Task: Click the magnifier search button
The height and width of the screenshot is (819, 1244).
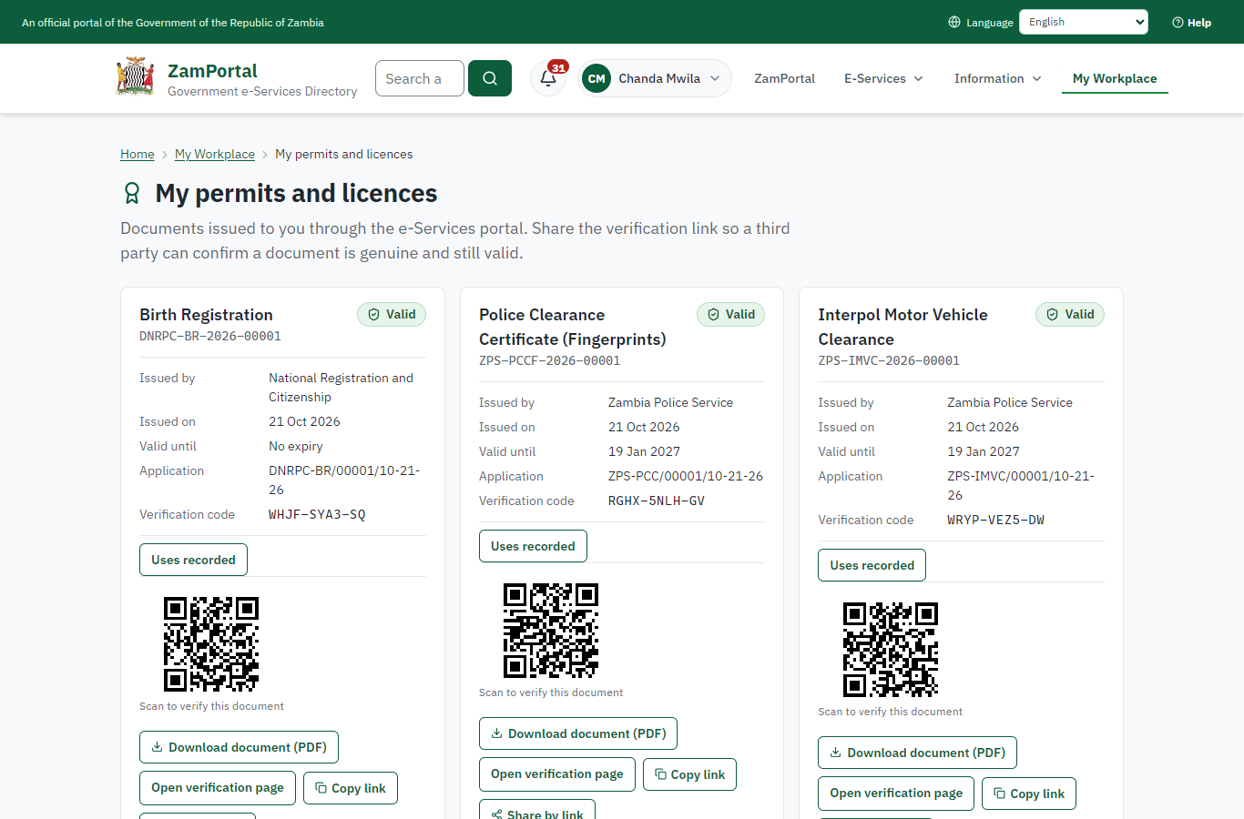Action: [490, 78]
